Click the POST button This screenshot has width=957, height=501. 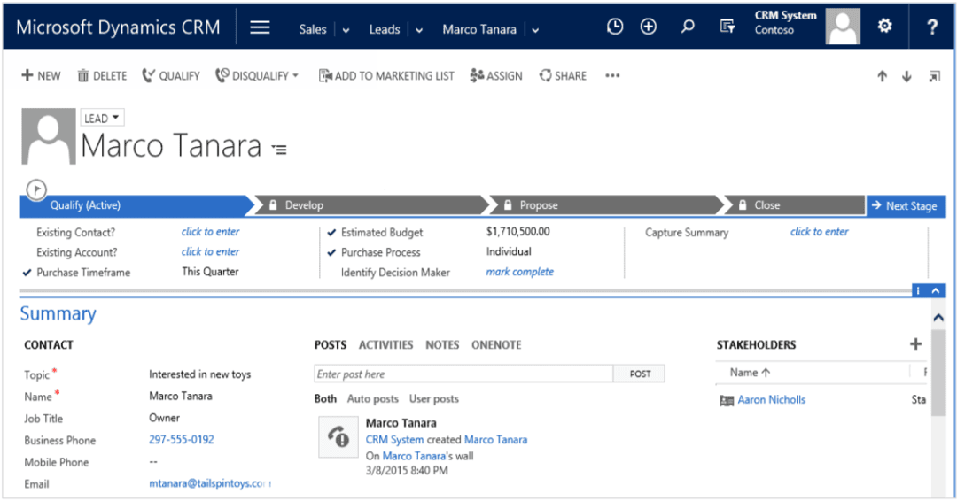coord(640,374)
